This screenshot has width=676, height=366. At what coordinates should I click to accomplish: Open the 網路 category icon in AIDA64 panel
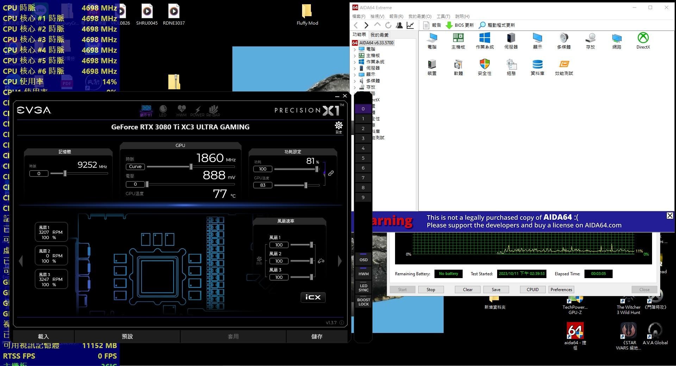pos(617,41)
